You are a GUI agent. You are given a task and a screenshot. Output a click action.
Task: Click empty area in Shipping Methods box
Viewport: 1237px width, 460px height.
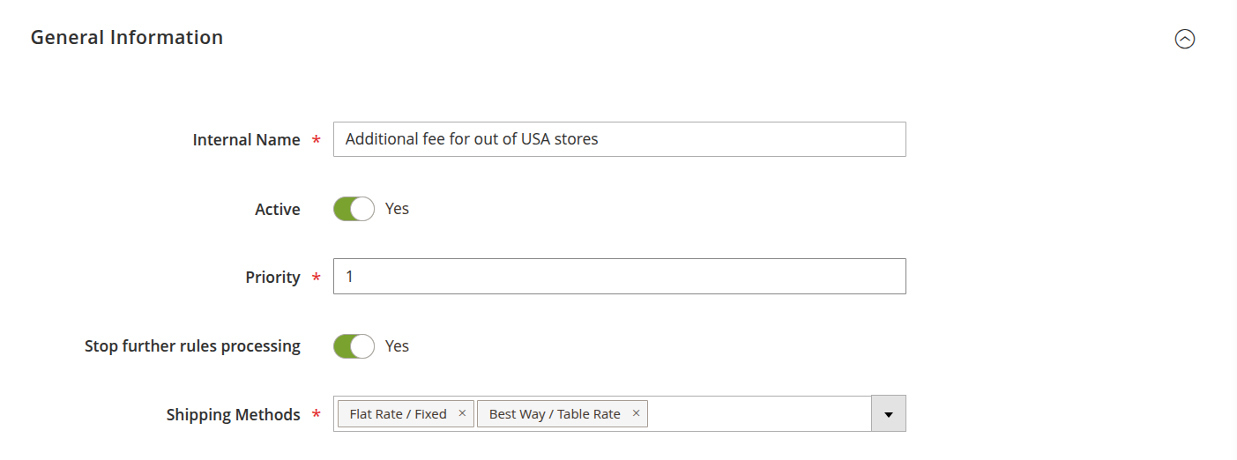[758, 414]
